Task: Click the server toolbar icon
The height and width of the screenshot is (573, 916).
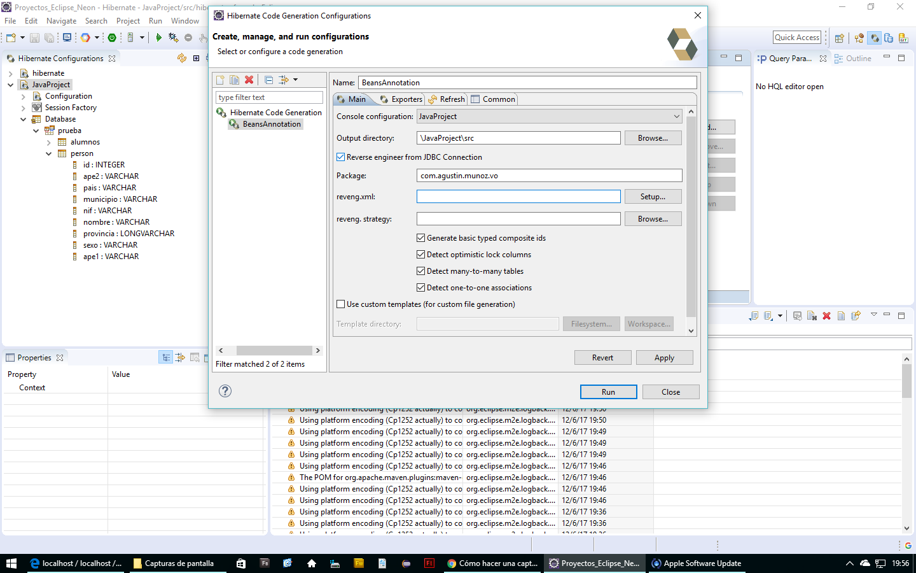Action: click(130, 38)
